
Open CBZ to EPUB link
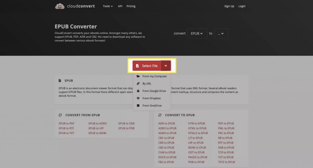pyautogui.click(x=166, y=147)
